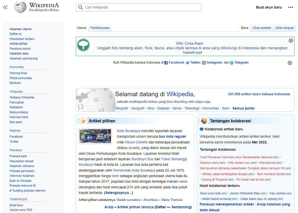Screen dimensions: 298x213
Task: Open Tentang Wikipedia
Action: 22,97
